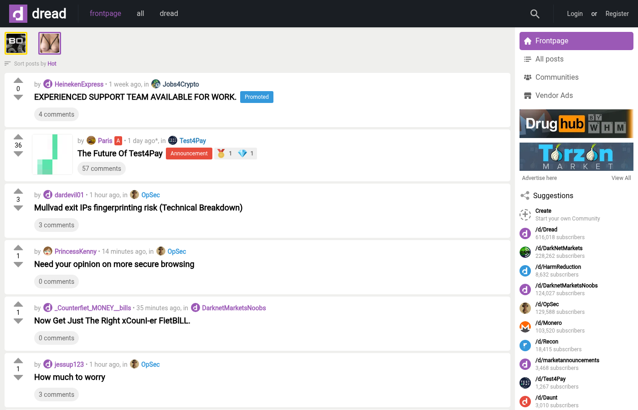
Task: Click the Test4Pay post thumbnail image
Action: point(52,154)
